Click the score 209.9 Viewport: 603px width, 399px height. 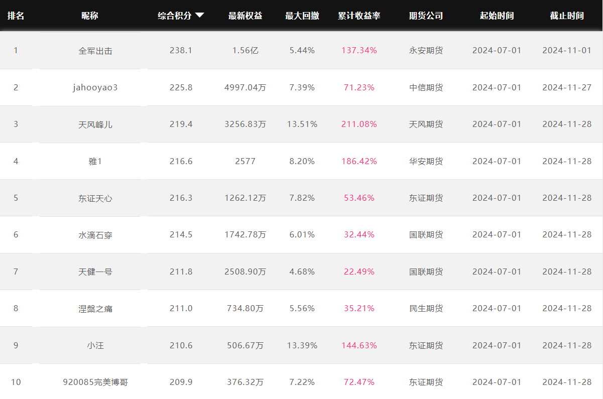pos(181,382)
